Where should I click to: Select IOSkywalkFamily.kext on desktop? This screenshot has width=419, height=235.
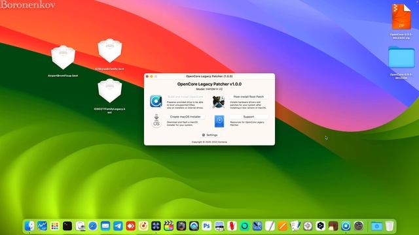click(110, 54)
